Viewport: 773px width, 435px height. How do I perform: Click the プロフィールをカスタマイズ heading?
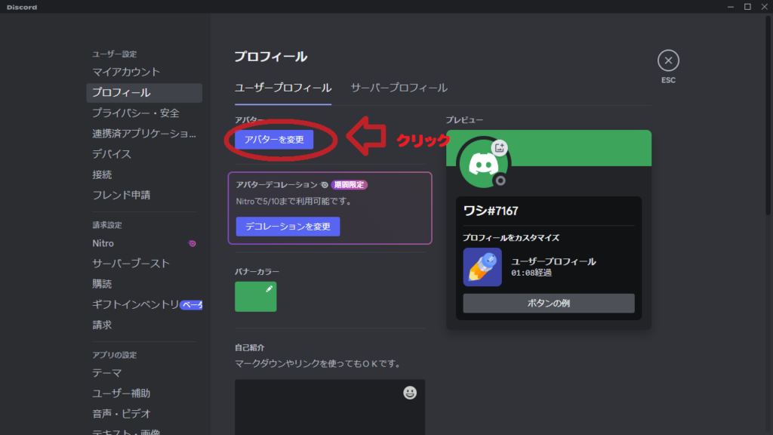[x=511, y=238]
